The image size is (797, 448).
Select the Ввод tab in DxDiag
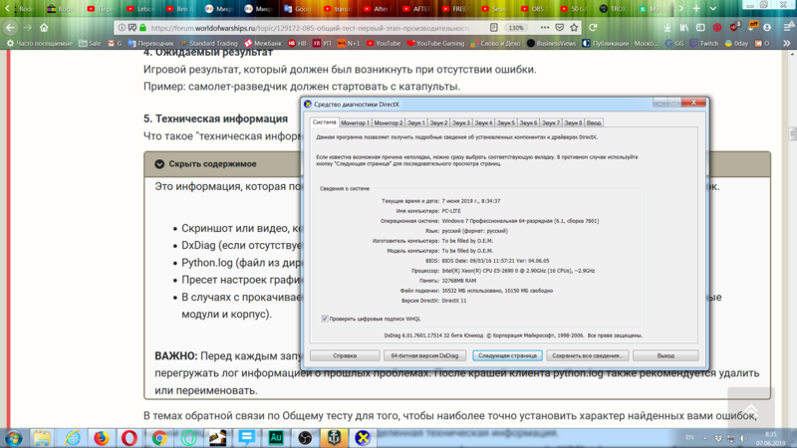593,122
